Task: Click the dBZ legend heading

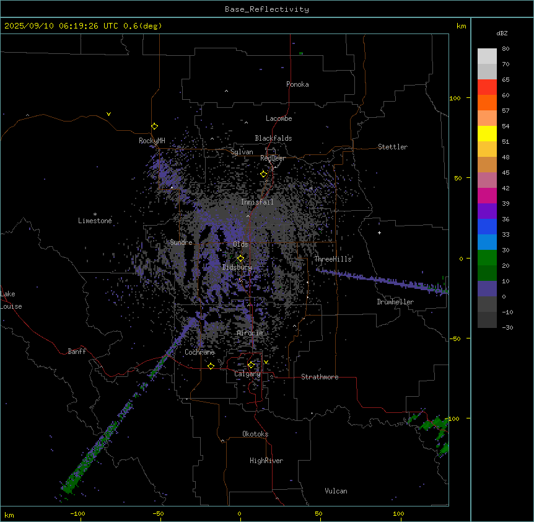Action: click(x=502, y=33)
